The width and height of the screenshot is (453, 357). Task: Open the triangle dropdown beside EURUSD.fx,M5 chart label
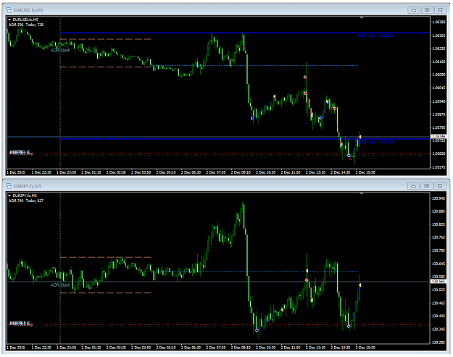point(9,20)
